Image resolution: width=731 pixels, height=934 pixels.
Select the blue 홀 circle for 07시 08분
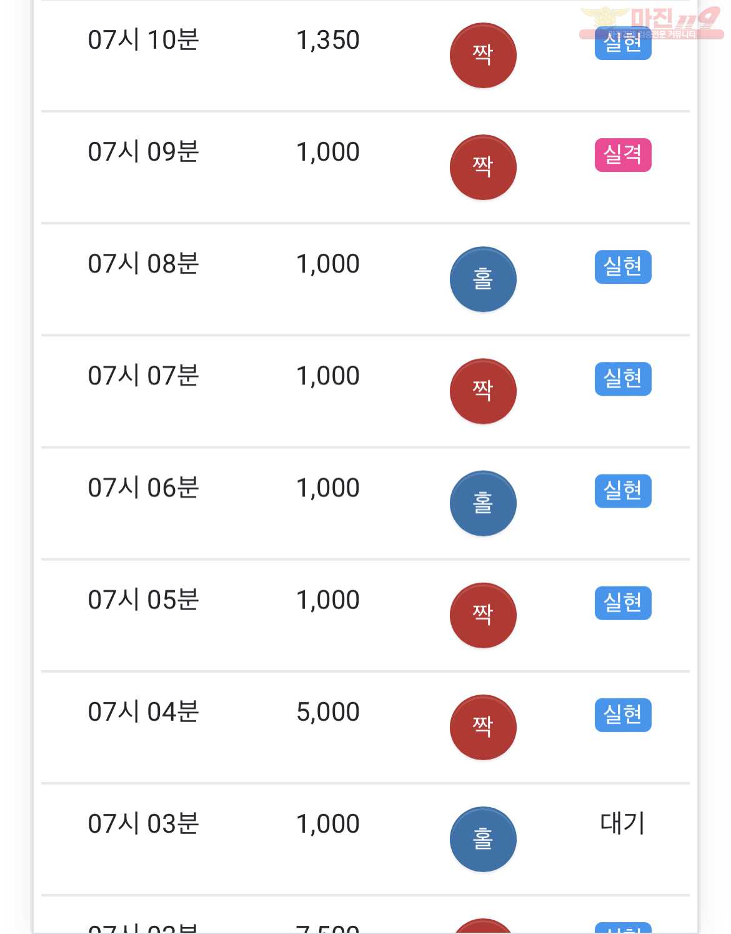pyautogui.click(x=483, y=279)
